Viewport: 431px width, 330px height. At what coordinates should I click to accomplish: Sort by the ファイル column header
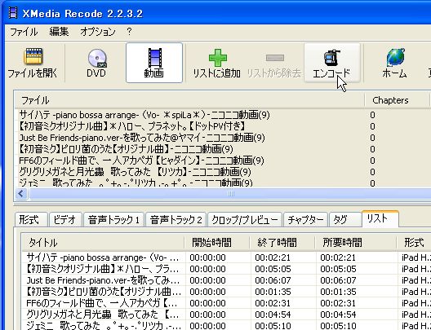point(189,100)
